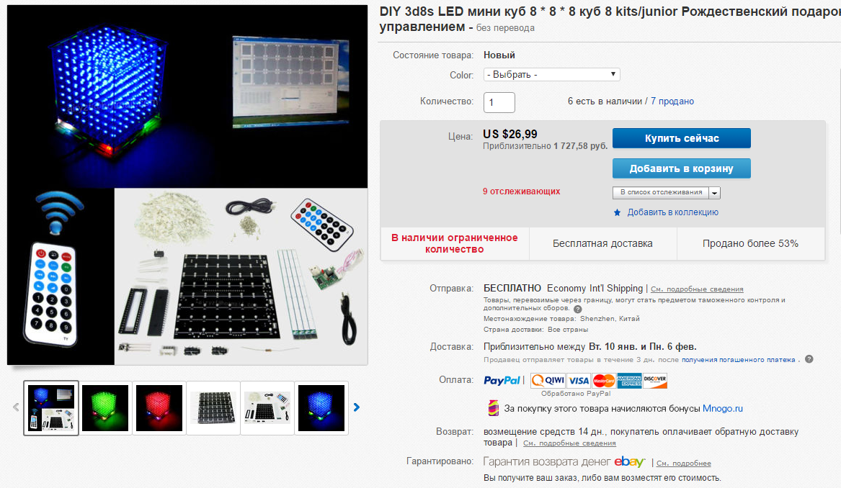
Task: Click the PayPal payment logo
Action: (502, 380)
